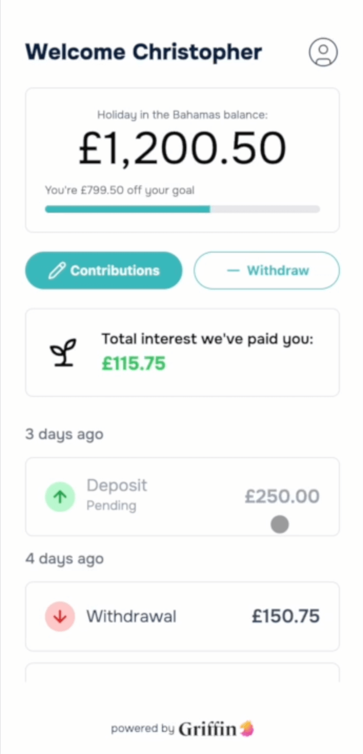
Task: Open the pending Deposit transaction card
Action: pyautogui.click(x=183, y=497)
